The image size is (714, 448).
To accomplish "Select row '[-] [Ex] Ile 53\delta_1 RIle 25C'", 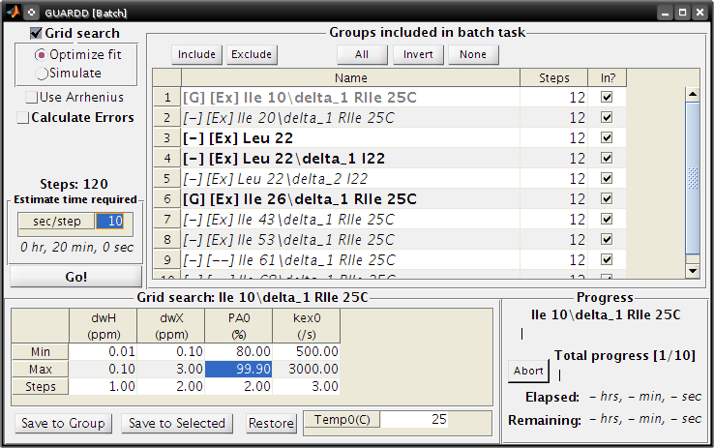I will click(350, 239).
